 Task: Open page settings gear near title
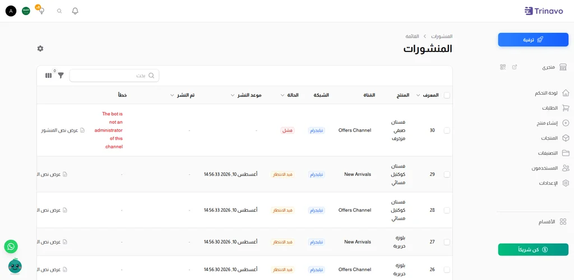tap(40, 48)
